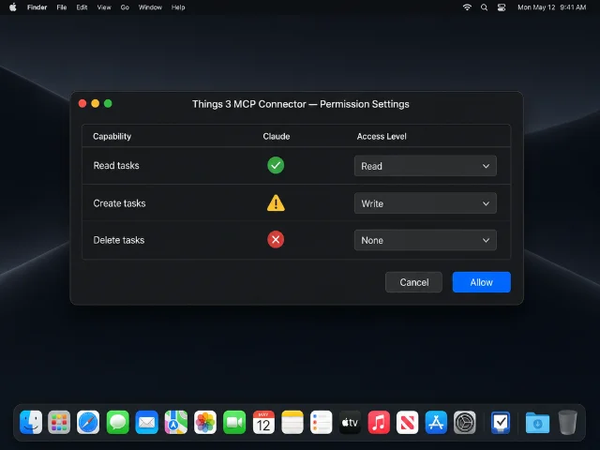600x450 pixels.
Task: Click the Wi-Fi icon in the menu bar
Action: click(x=467, y=7)
